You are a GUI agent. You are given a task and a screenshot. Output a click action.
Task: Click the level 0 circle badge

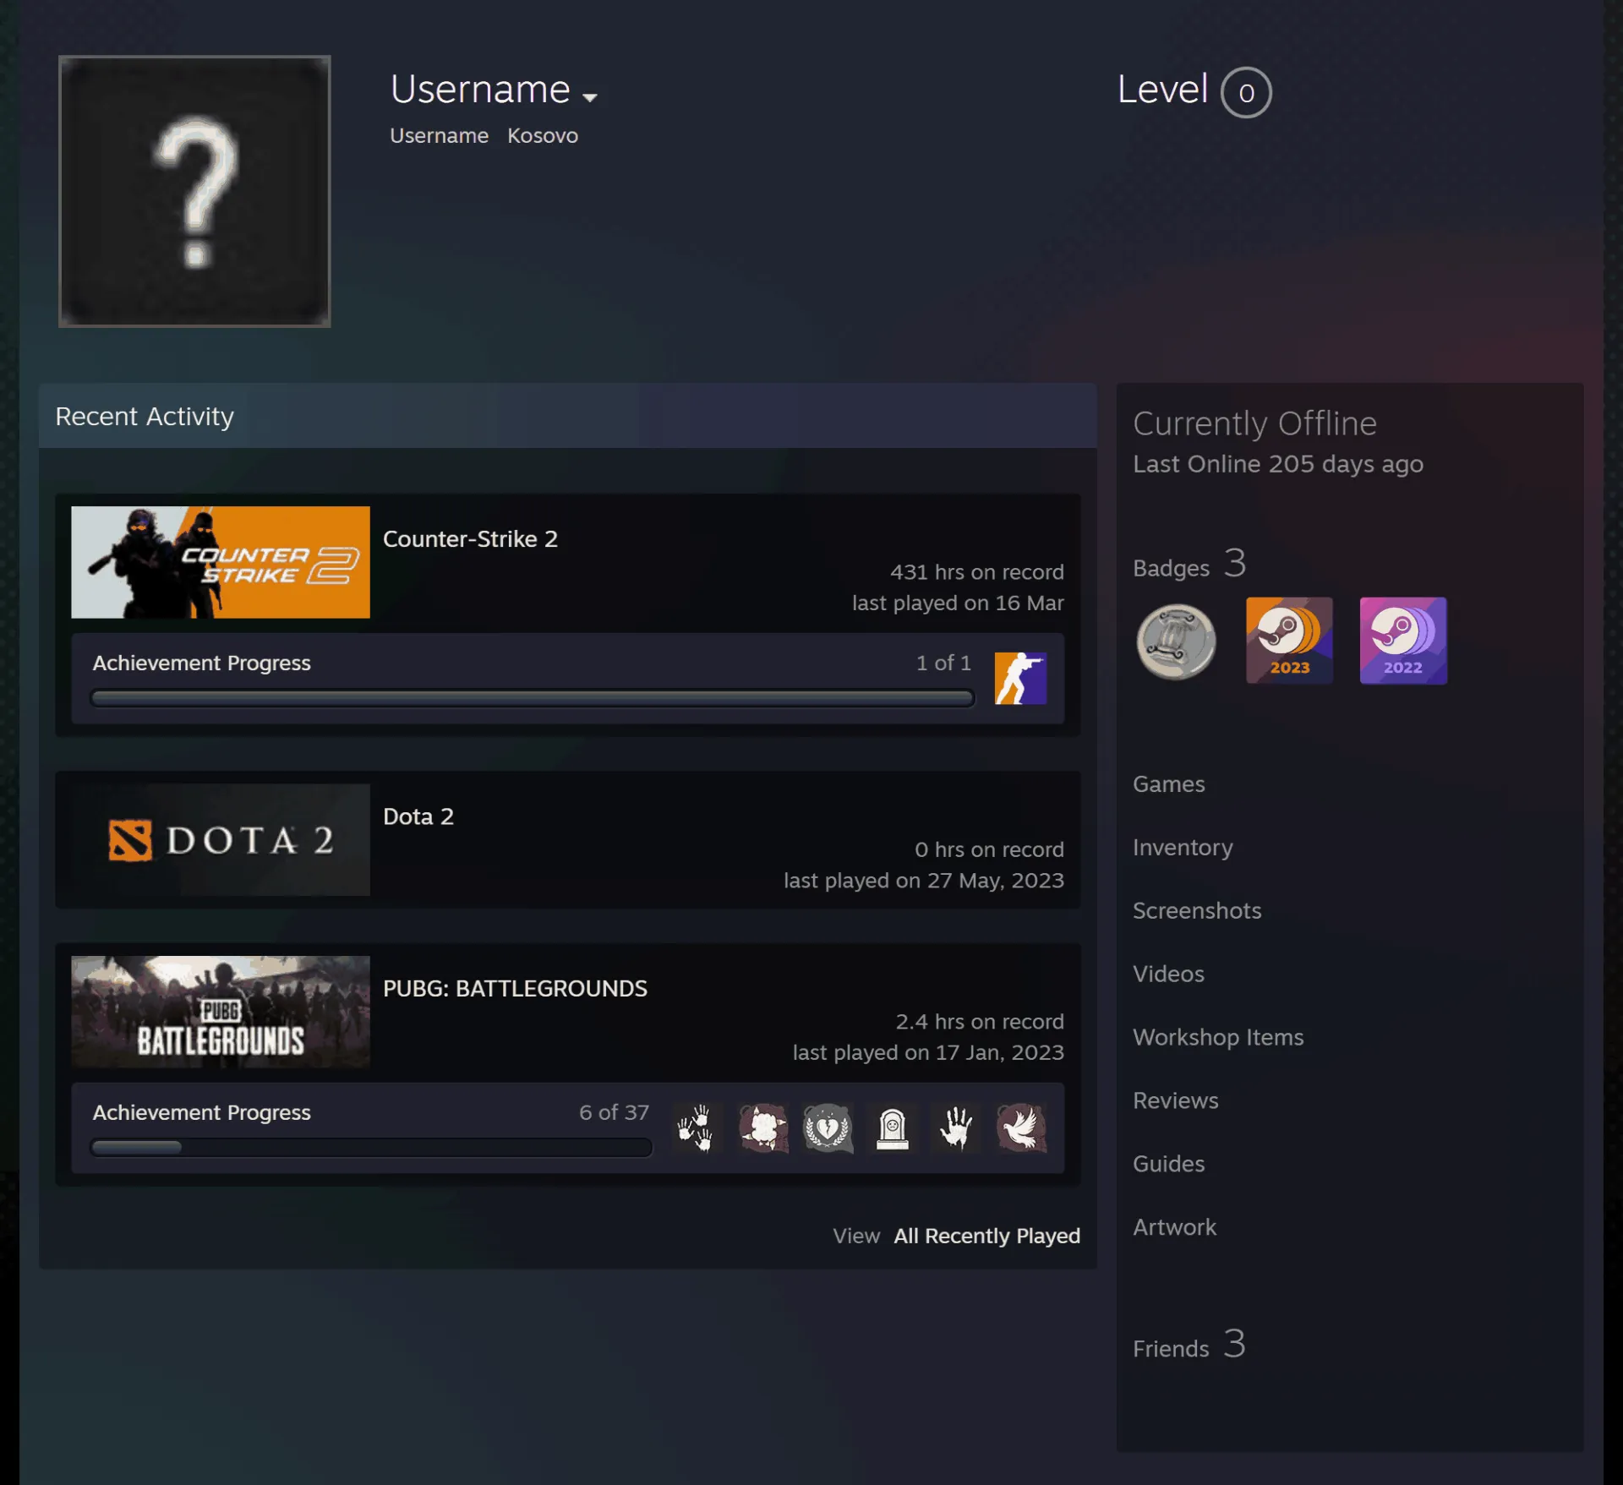point(1246,92)
